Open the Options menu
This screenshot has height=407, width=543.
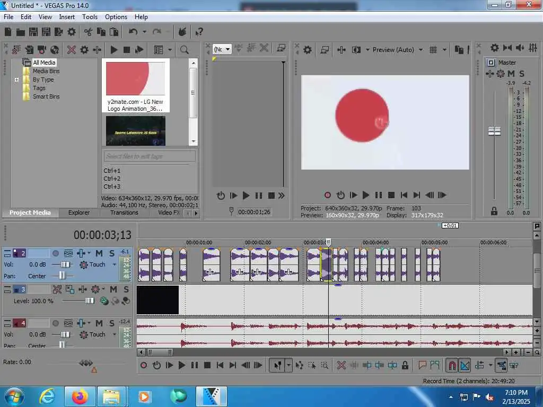116,17
